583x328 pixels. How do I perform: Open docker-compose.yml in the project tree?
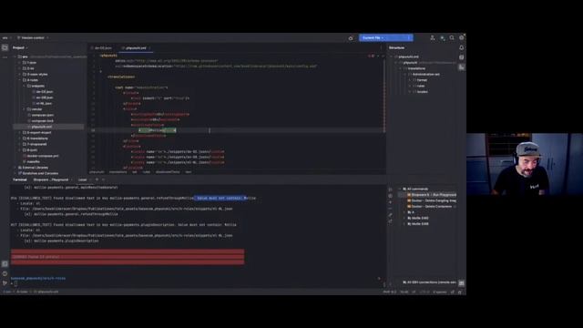41,156
